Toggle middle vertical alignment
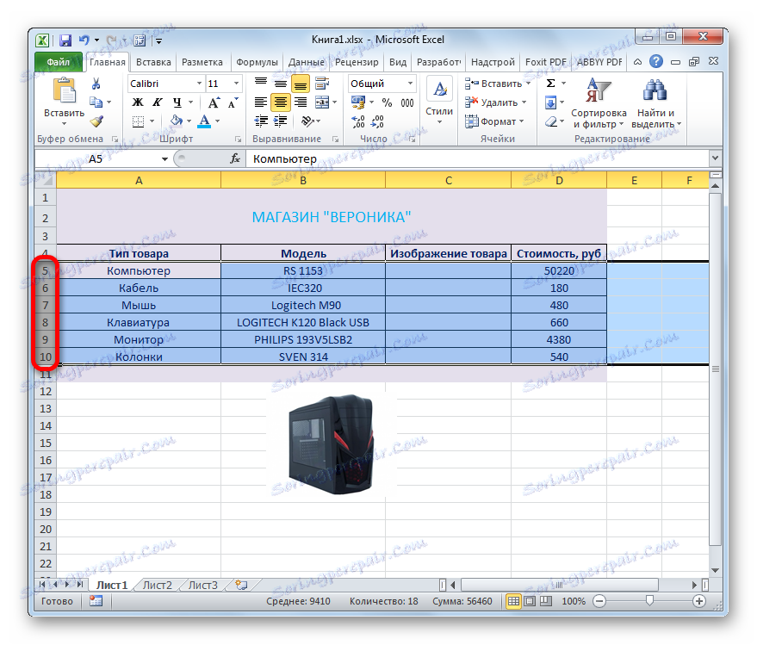Screen dimensions: 757x645 281,83
